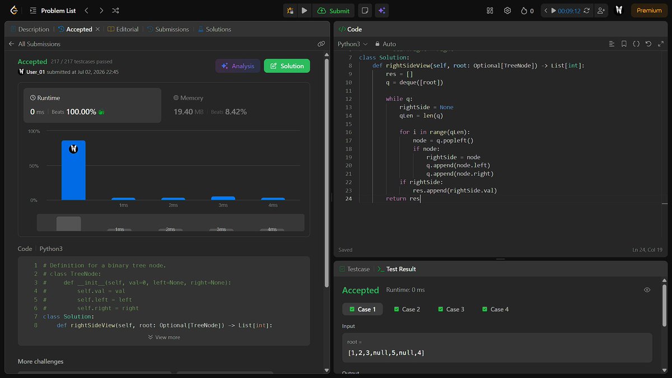Reset the timer with refresh icon
672x378 pixels.
coord(586,11)
